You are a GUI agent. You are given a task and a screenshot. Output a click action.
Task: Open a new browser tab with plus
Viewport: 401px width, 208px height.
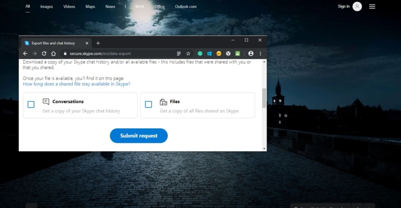point(98,43)
